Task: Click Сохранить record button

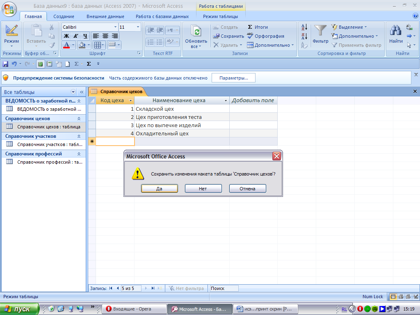Action: point(228,36)
